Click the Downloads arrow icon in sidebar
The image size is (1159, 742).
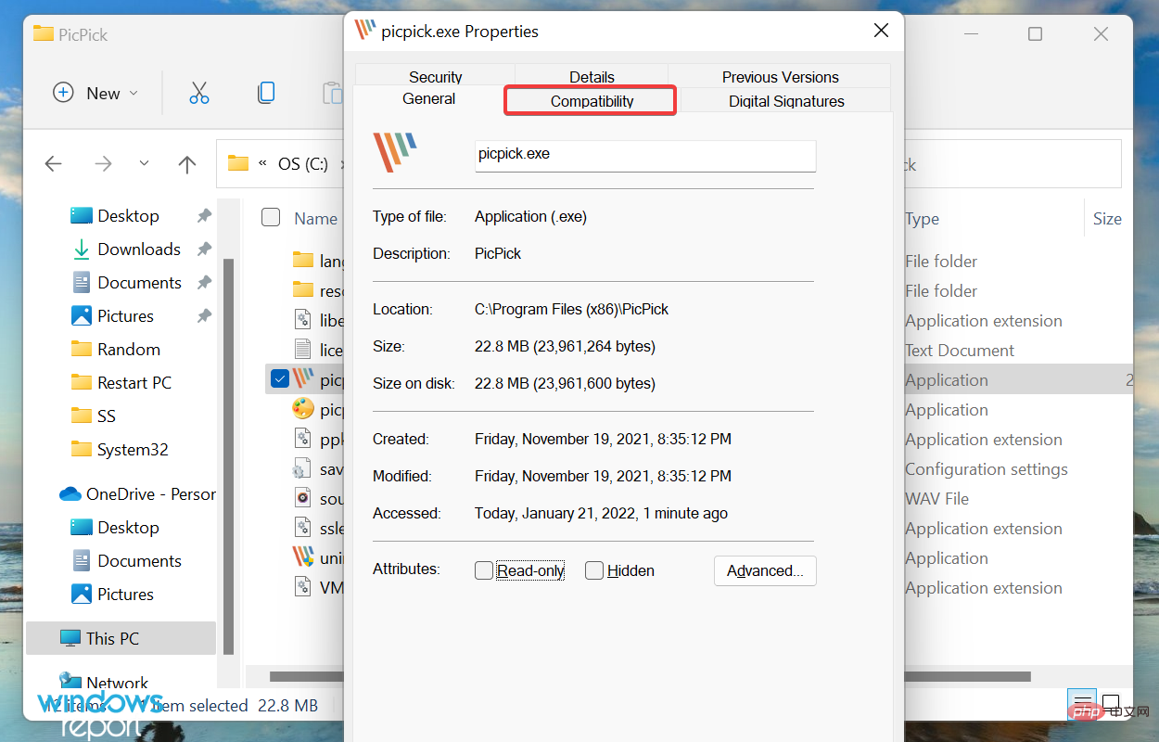pyautogui.click(x=82, y=249)
